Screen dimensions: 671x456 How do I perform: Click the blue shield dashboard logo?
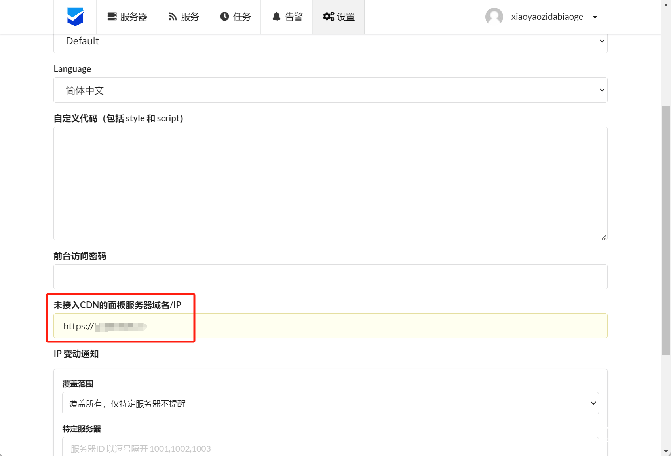tap(75, 17)
